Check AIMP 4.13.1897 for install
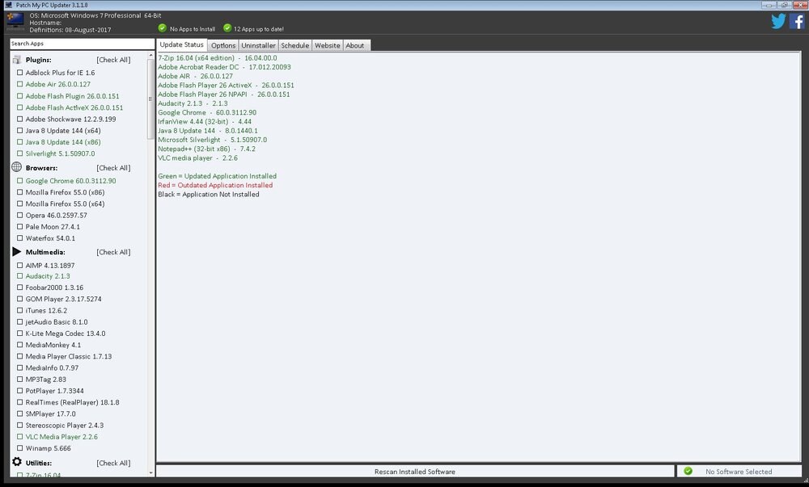 (x=20, y=265)
